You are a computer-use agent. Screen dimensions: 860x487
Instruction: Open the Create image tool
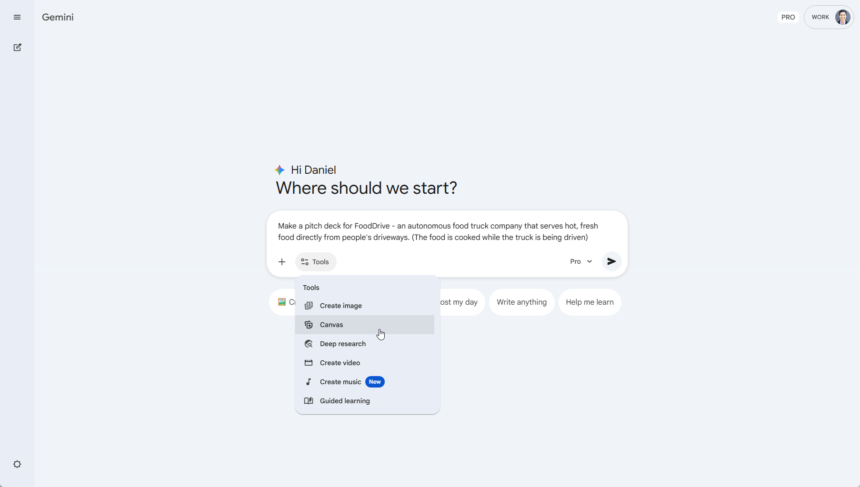pyautogui.click(x=340, y=306)
